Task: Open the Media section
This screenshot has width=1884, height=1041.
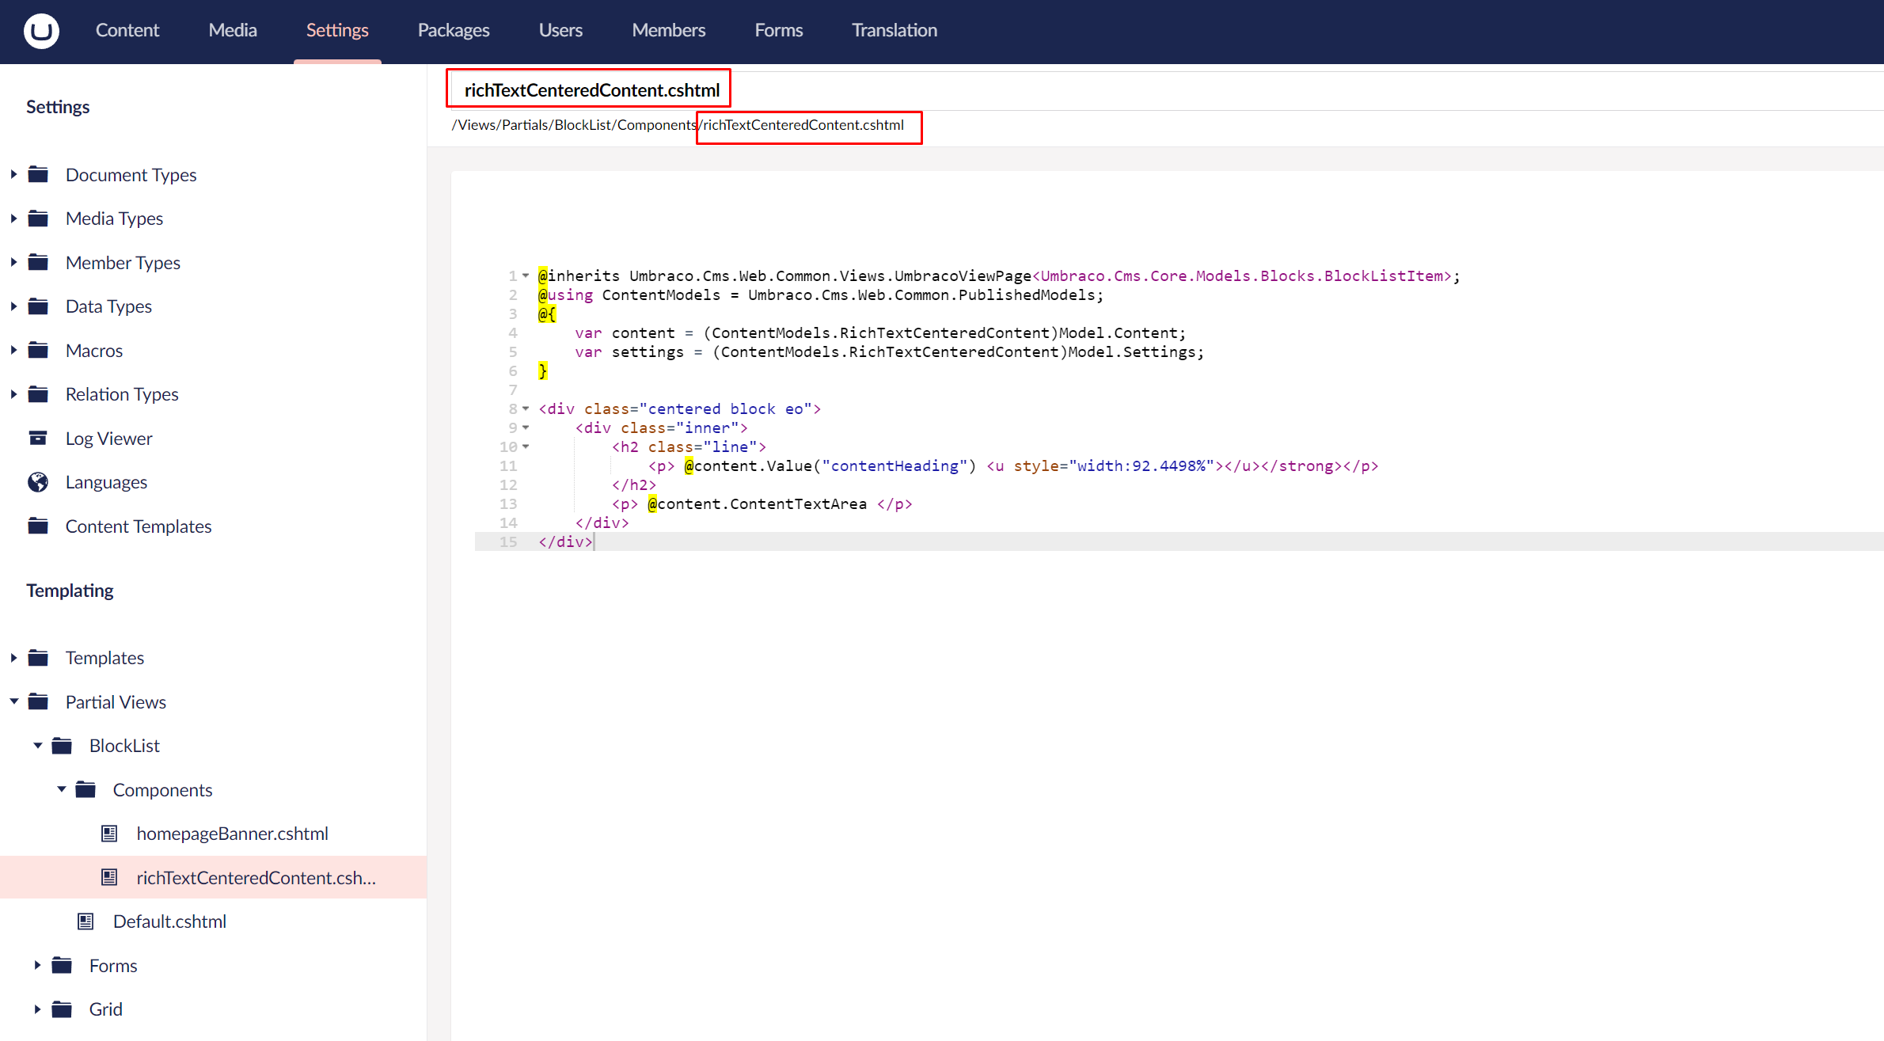Action: tap(233, 30)
